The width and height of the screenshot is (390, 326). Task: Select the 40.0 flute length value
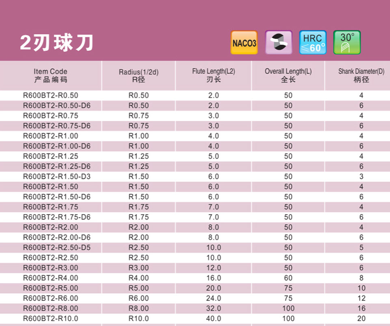click(x=213, y=319)
